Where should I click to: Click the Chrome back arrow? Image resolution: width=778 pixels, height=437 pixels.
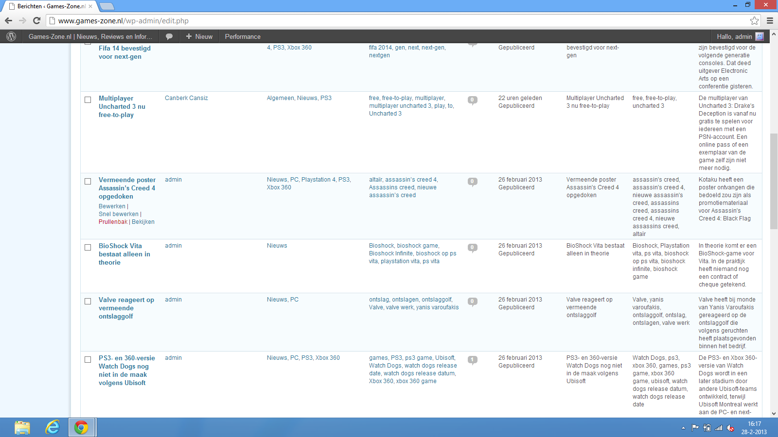8,20
